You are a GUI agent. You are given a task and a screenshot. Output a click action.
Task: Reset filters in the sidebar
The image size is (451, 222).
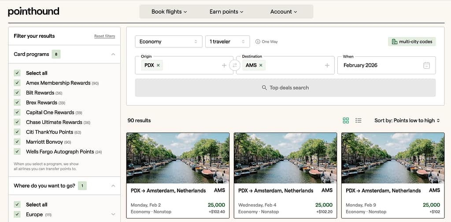(x=104, y=36)
